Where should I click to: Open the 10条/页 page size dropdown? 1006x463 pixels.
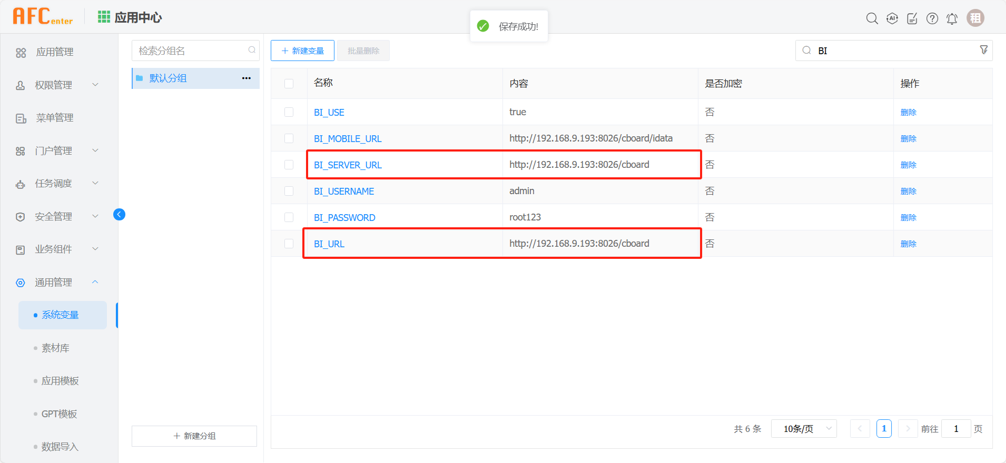pyautogui.click(x=803, y=429)
